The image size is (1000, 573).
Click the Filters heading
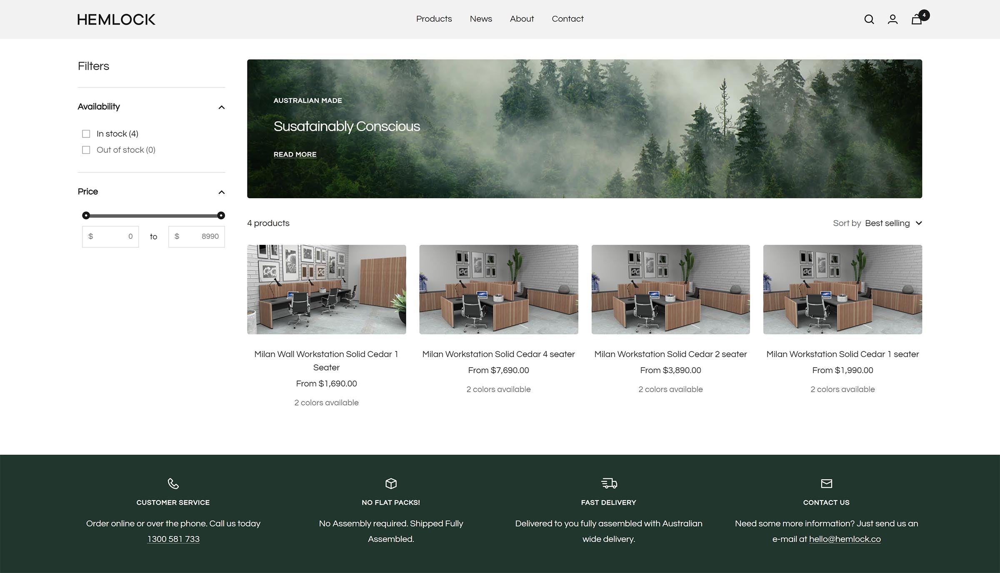point(93,66)
